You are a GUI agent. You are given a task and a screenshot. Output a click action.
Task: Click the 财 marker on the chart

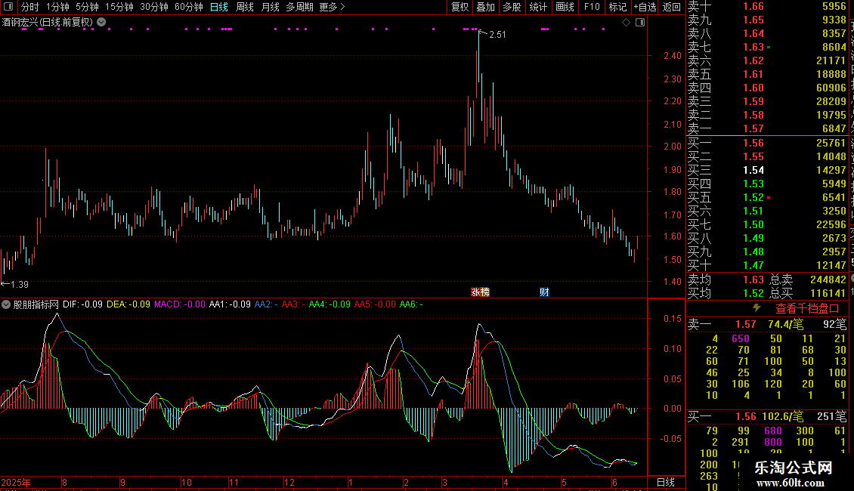544,292
